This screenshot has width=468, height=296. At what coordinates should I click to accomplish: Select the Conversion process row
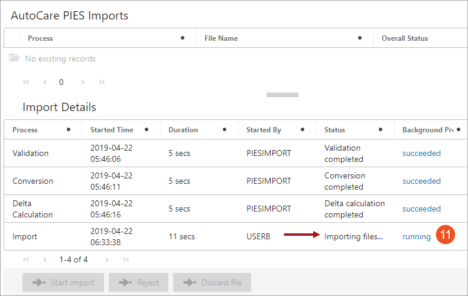(x=236, y=181)
